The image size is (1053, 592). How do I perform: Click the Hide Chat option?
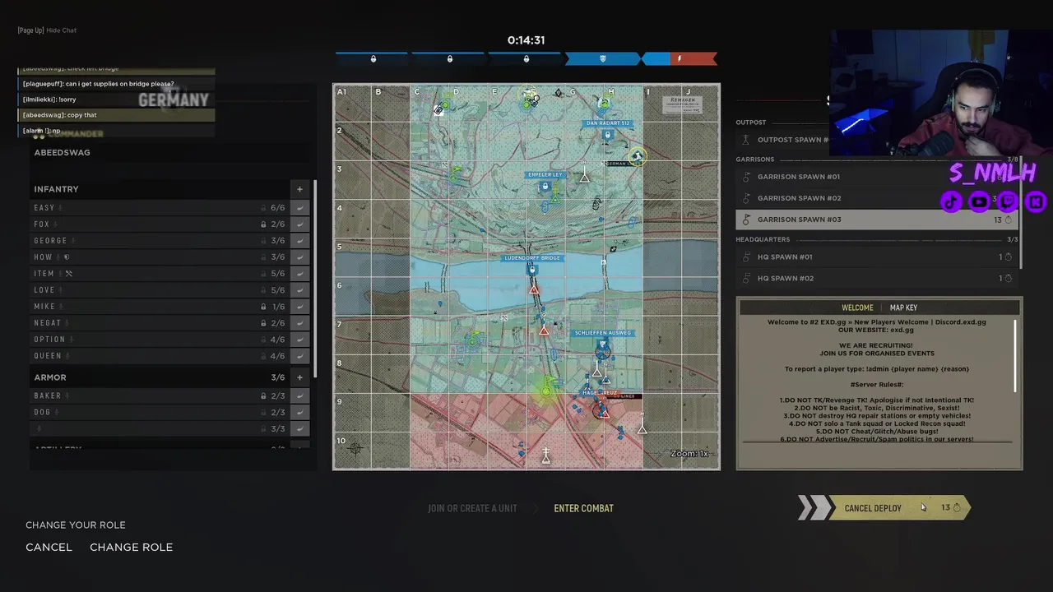coord(47,30)
